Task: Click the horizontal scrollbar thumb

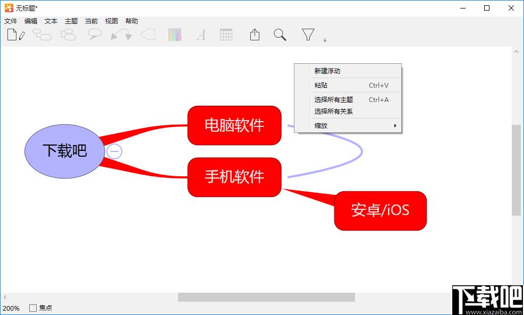Action: point(266,297)
